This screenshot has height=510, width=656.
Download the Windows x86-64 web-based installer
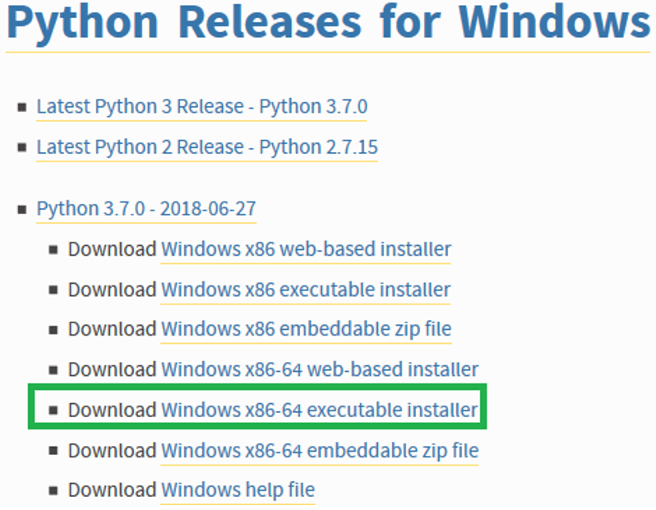319,369
